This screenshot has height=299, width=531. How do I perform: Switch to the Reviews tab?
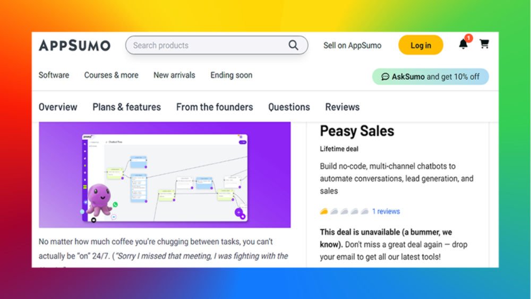[342, 107]
